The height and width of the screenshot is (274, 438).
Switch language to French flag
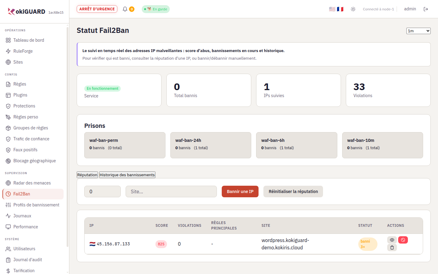(x=340, y=9)
